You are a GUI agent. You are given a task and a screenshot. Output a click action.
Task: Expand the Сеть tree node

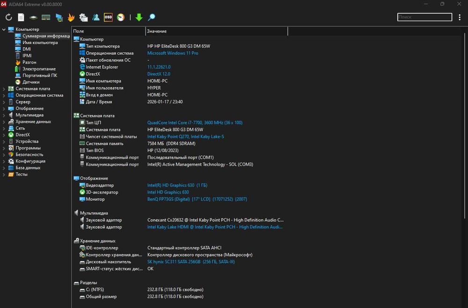click(x=4, y=128)
